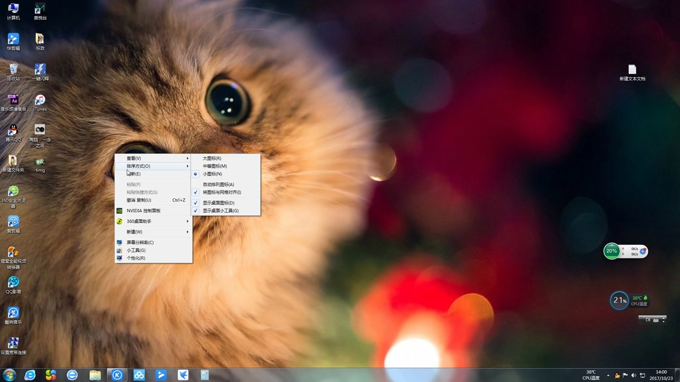
Task: Expand the 查看(V) view submenu
Action: 154,158
